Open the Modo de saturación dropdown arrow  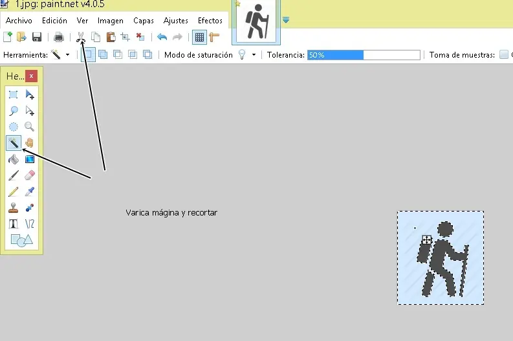254,54
